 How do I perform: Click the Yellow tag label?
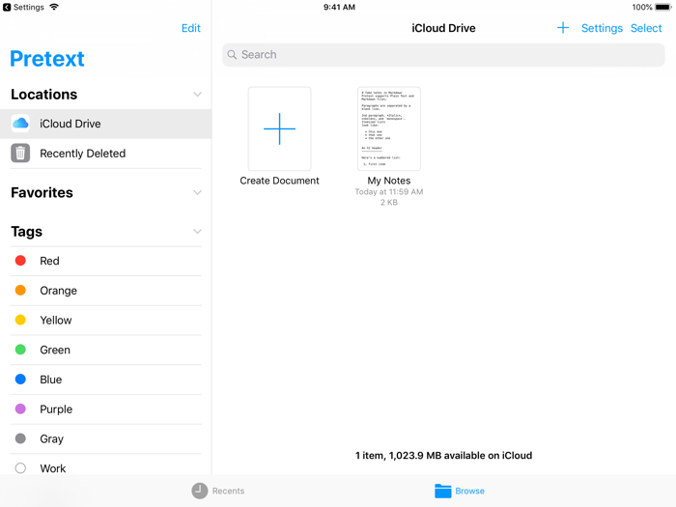(x=56, y=321)
